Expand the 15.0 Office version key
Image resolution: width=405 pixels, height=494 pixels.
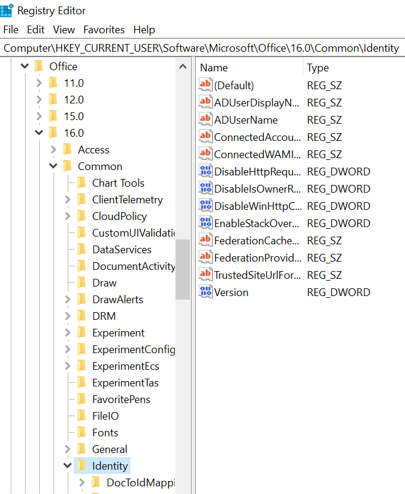pyautogui.click(x=39, y=117)
